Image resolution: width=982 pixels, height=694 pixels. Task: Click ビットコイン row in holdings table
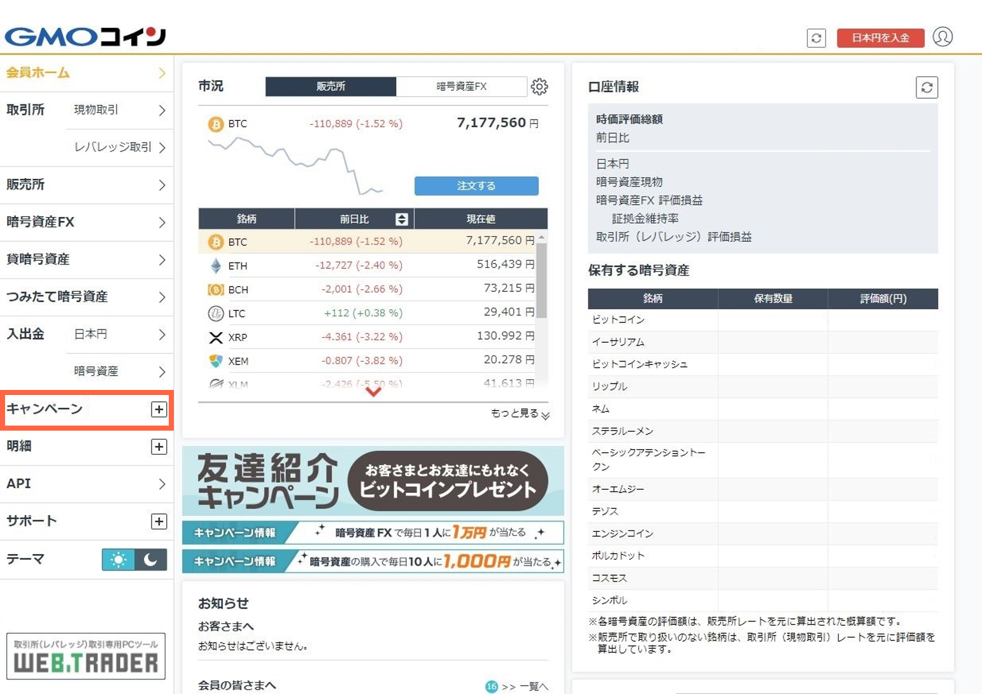click(763, 320)
